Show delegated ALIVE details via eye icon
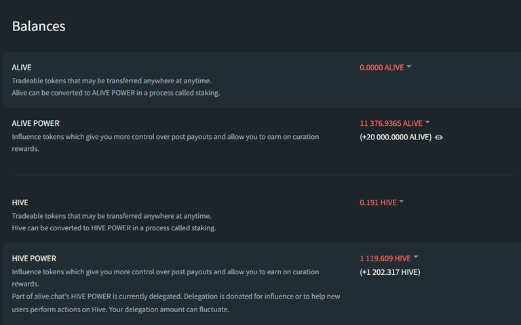 [x=439, y=137]
